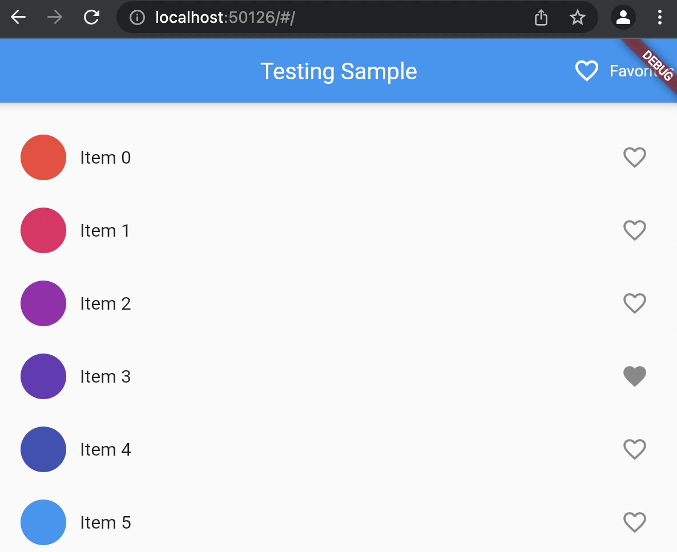The width and height of the screenshot is (677, 552).
Task: Open the share page icon
Action: 541,18
